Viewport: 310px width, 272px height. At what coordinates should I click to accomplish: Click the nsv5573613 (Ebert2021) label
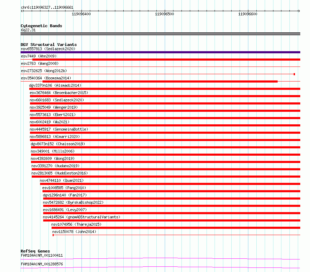[x=53, y=115]
